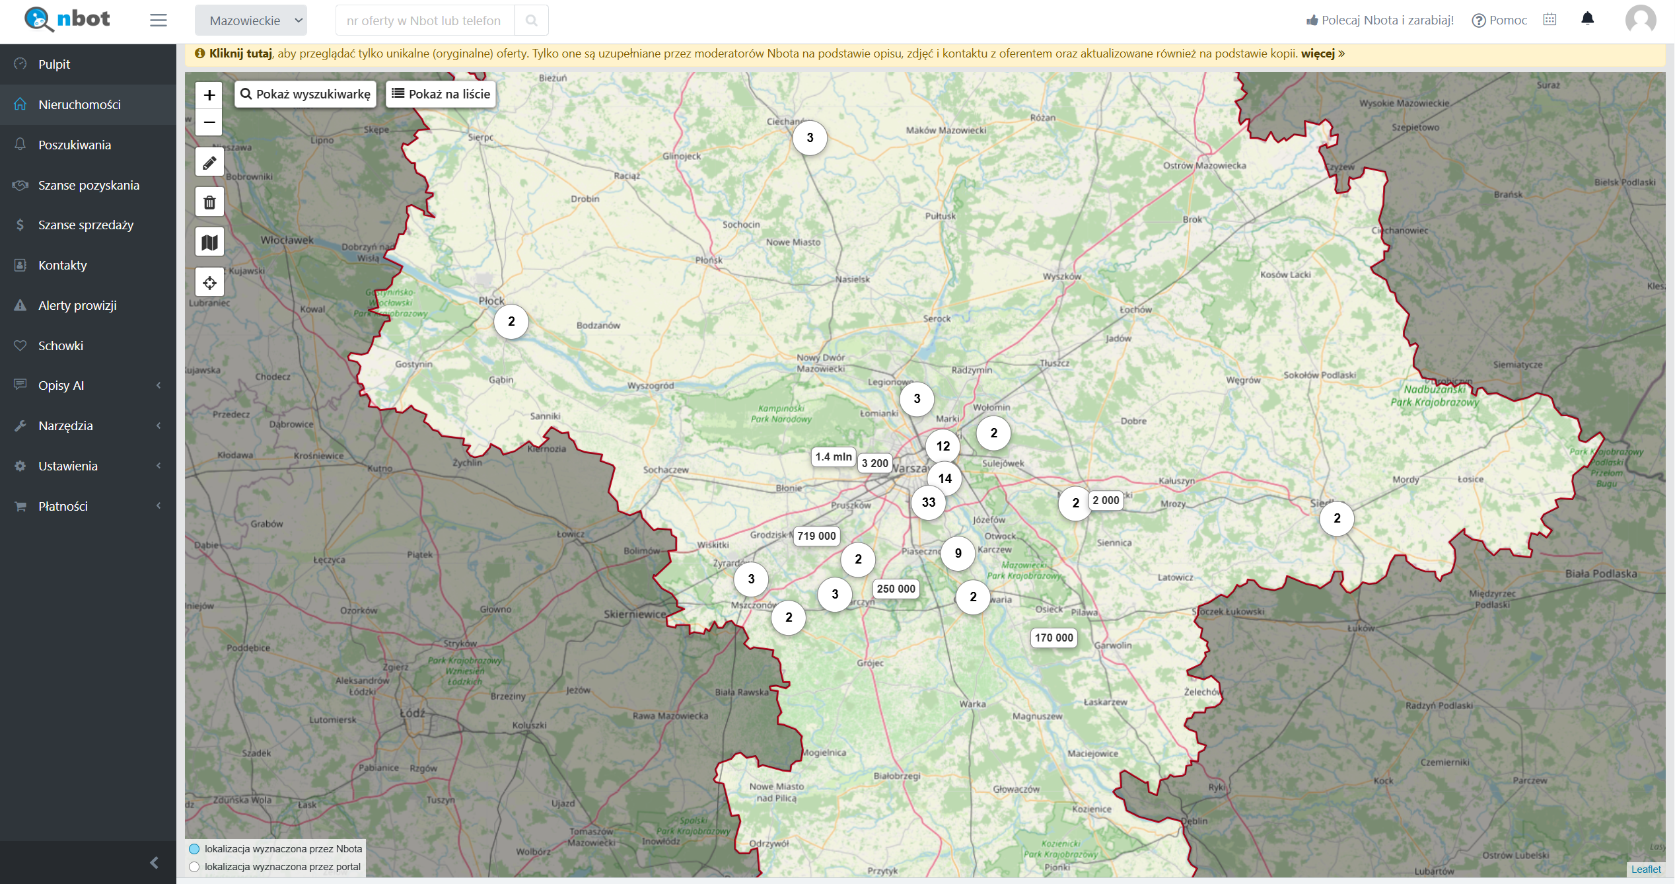Click the trash delete drawing tool
The width and height of the screenshot is (1675, 884).
click(x=209, y=203)
